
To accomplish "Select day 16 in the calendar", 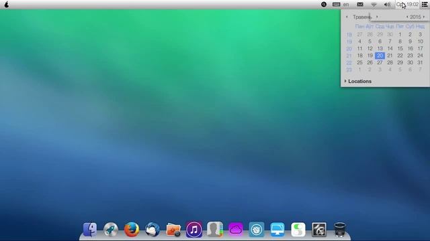I will 410,48.
